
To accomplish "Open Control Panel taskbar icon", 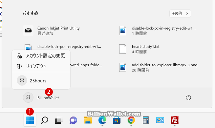I will [x=160, y=120].
